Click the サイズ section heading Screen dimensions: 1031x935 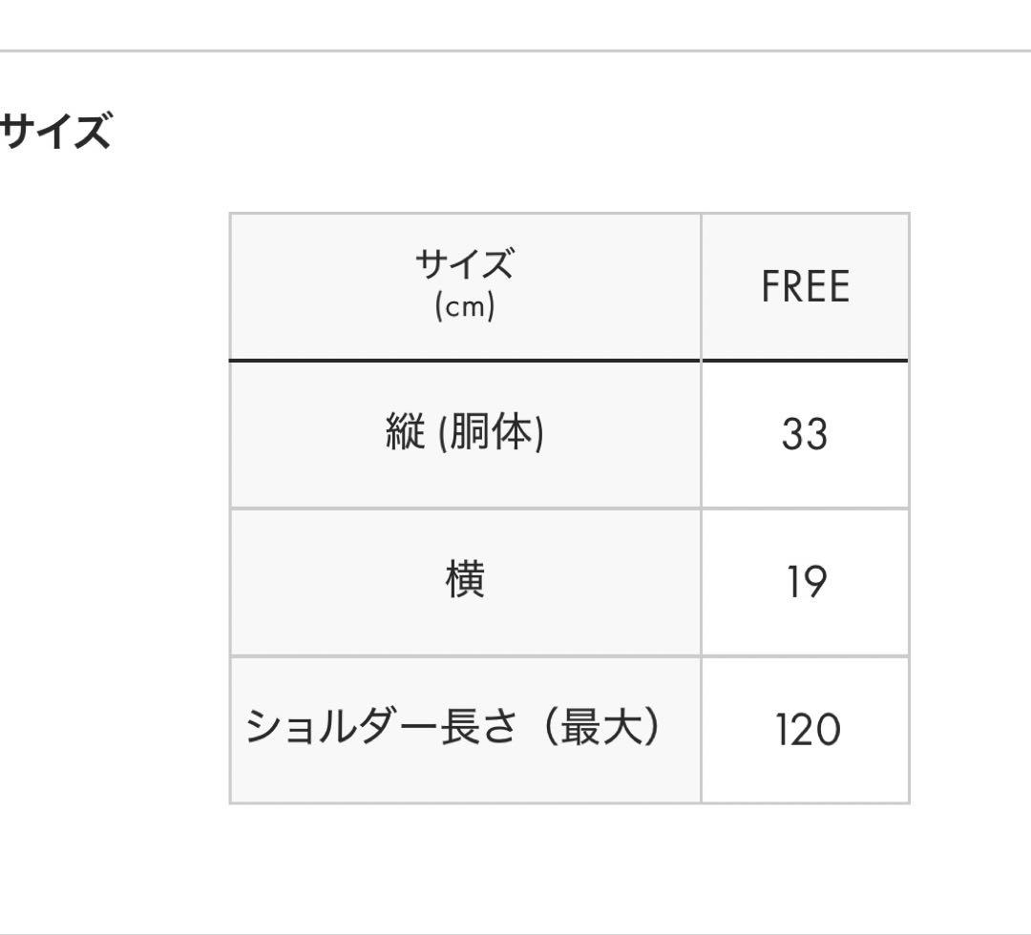(x=55, y=131)
